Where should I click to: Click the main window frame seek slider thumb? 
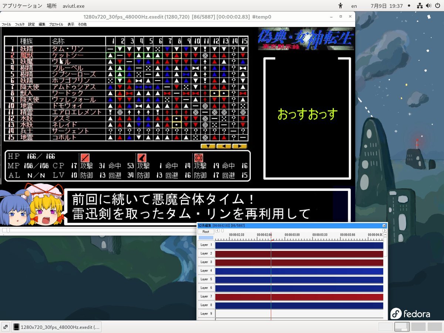(x=8, y=231)
